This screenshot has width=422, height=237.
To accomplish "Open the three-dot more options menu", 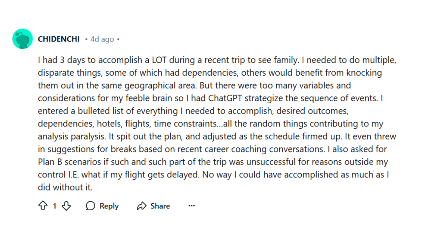I will tap(192, 206).
